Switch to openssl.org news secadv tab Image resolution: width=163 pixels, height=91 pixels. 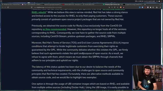click(x=52, y=5)
